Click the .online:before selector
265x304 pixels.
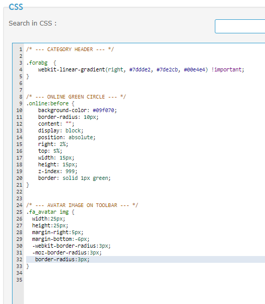(x=48, y=104)
